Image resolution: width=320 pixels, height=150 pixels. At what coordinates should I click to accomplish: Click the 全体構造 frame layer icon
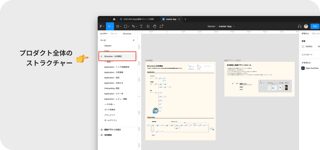102,135
